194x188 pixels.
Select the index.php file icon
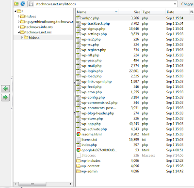click(x=79, y=145)
